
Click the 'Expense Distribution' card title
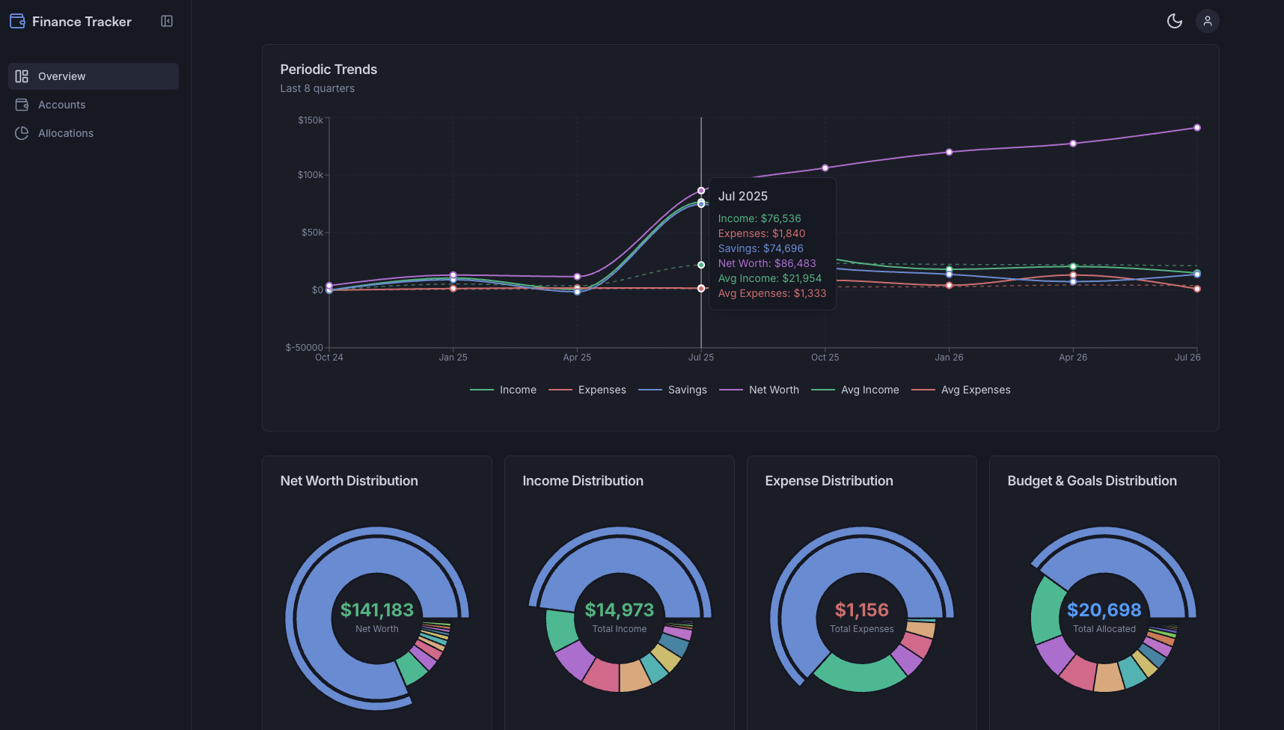pyautogui.click(x=829, y=481)
